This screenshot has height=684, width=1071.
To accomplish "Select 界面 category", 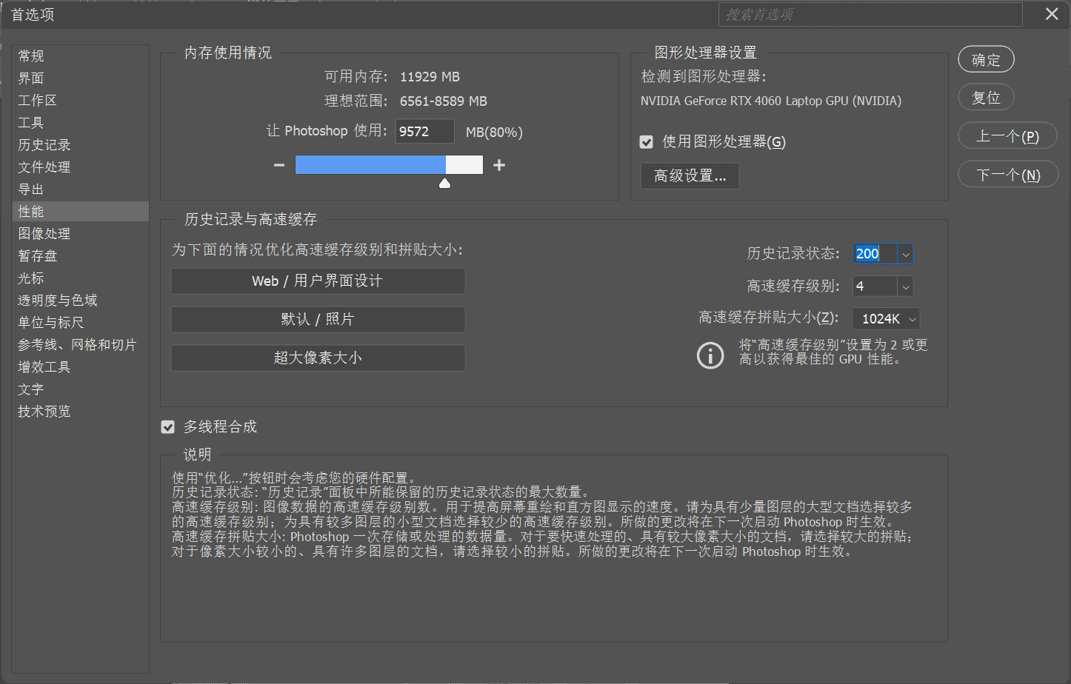I will [x=80, y=78].
